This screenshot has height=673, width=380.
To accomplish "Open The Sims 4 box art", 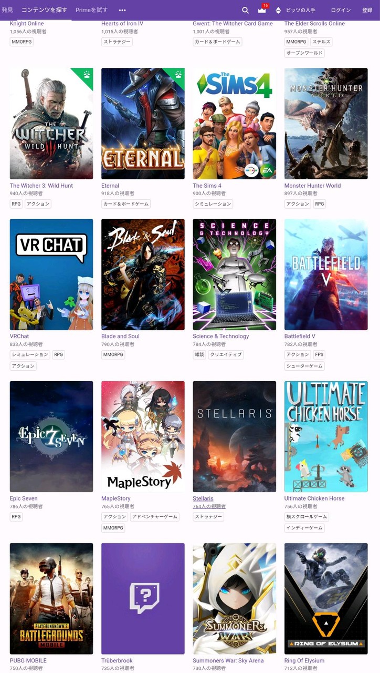I will (x=234, y=124).
